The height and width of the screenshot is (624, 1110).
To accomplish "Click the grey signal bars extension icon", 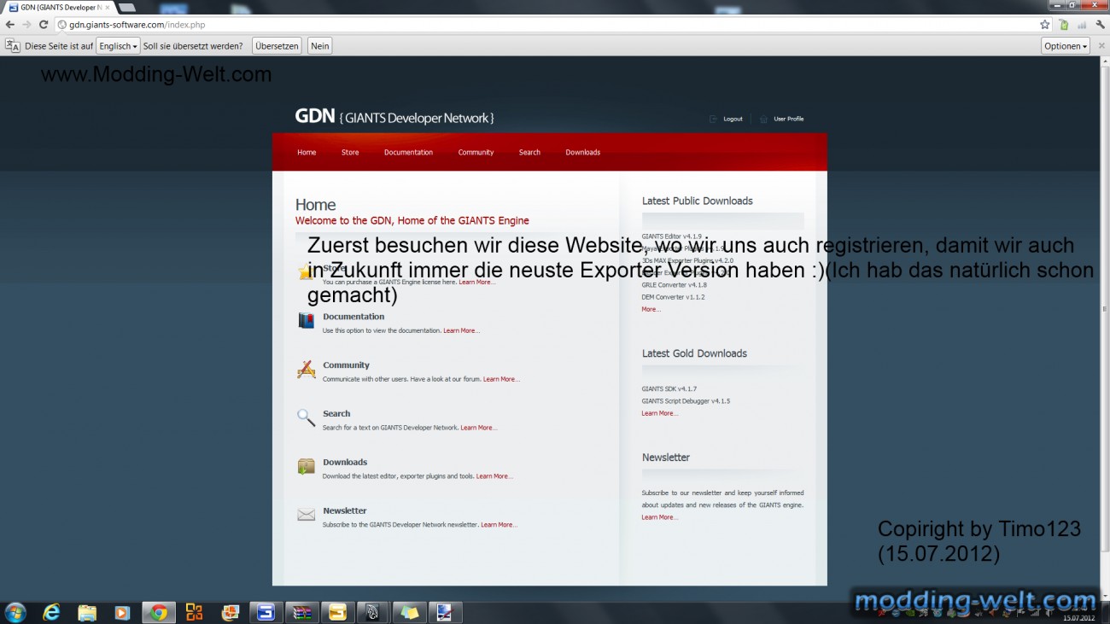I will [x=1082, y=25].
